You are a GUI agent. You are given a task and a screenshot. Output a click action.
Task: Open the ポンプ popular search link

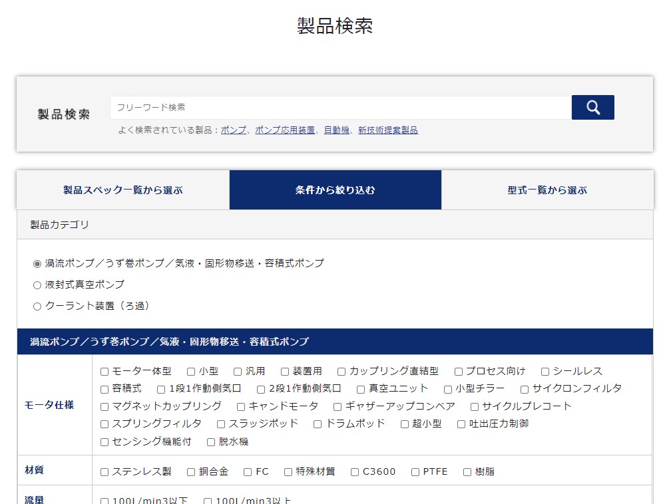coord(233,130)
